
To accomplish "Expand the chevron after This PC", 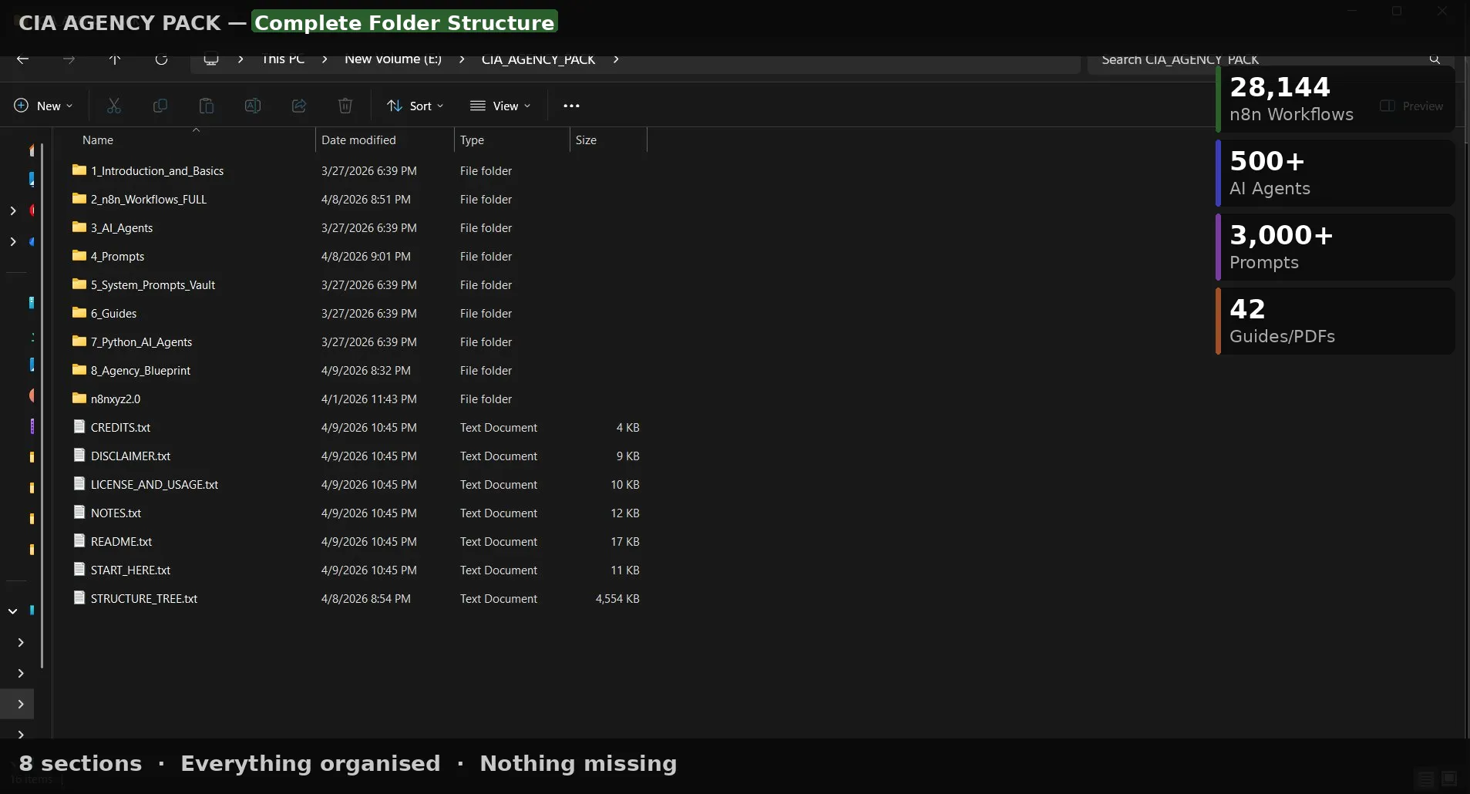I will (325, 59).
